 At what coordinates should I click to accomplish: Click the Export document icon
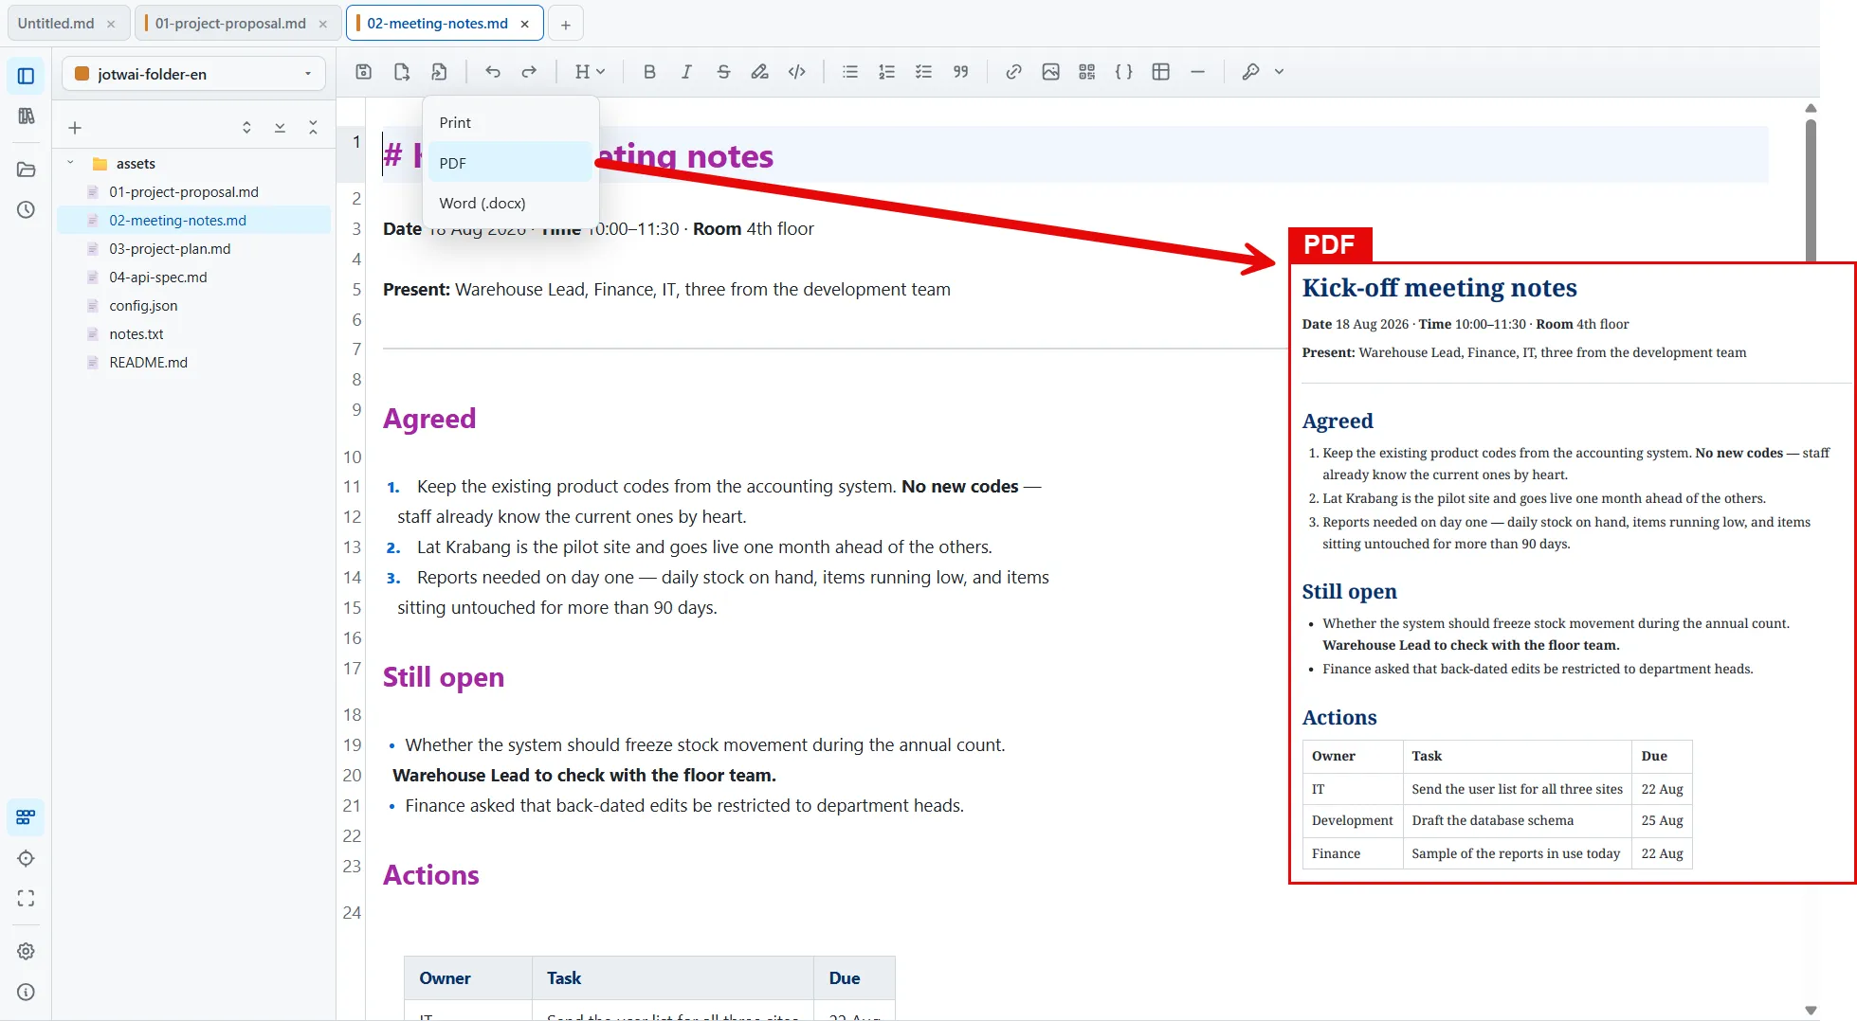(439, 72)
